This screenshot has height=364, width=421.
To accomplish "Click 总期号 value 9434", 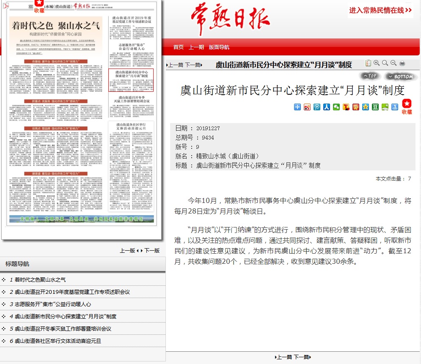I will point(208,137).
